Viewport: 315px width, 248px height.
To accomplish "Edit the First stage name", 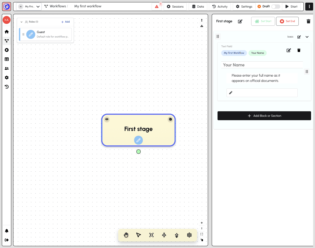I will coord(240,21).
